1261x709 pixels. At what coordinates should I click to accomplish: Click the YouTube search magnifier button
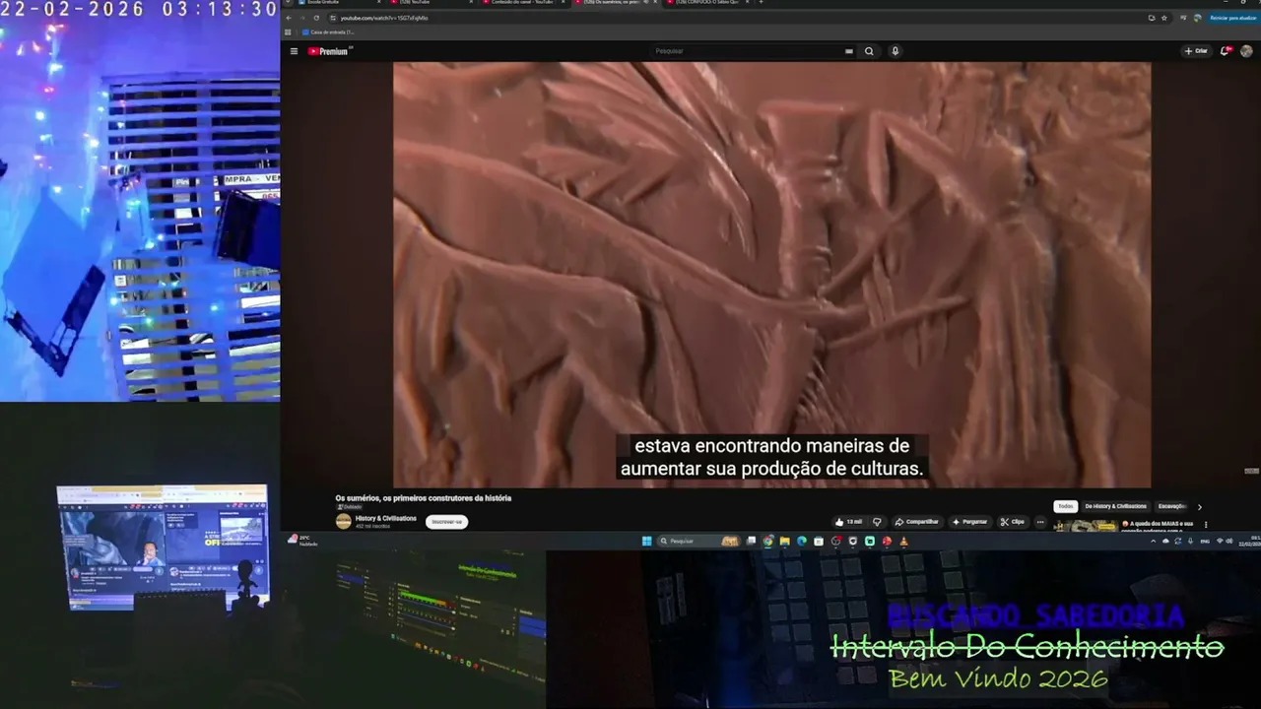pos(869,51)
